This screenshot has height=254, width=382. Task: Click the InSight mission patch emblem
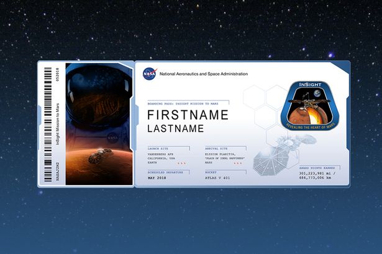click(310, 106)
